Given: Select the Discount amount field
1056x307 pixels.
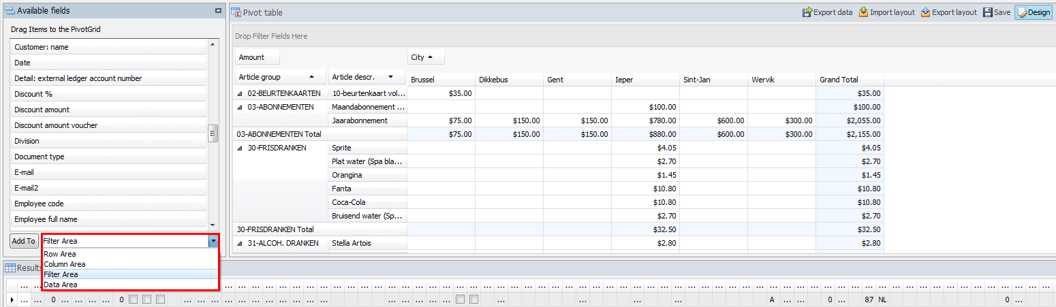Looking at the screenshot, I should pos(42,110).
